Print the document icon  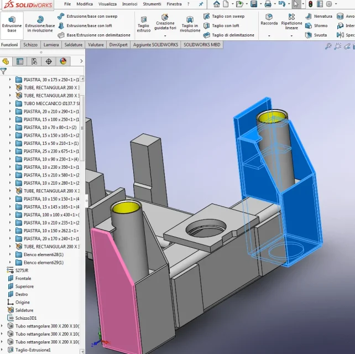(x=268, y=4)
